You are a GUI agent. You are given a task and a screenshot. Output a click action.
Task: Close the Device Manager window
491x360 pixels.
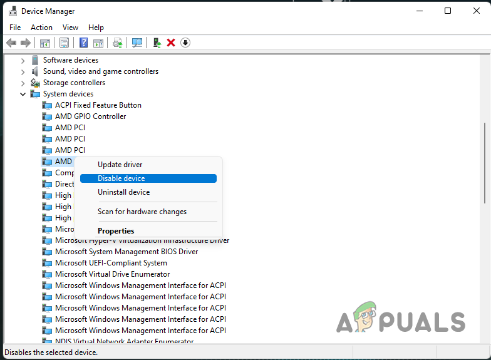point(476,11)
